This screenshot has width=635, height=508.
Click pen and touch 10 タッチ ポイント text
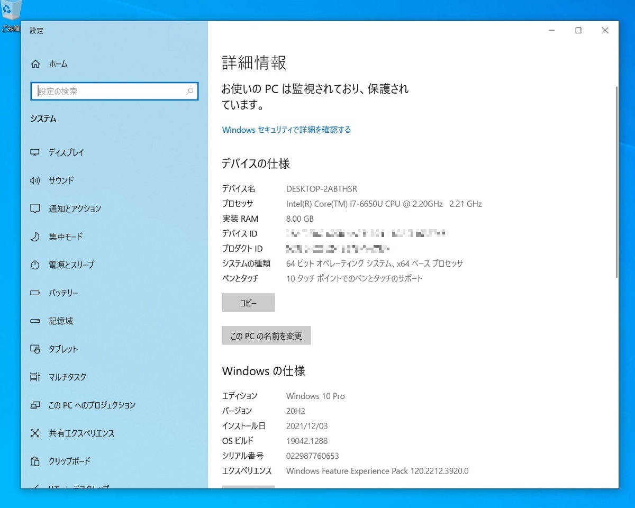point(354,278)
